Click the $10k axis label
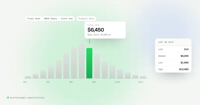This screenshot has width=200, height=105. (117, 82)
